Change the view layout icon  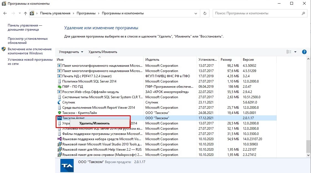coord(289,52)
